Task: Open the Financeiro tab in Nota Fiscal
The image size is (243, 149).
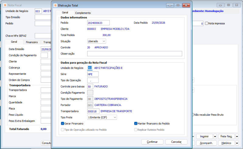Action: (32, 42)
